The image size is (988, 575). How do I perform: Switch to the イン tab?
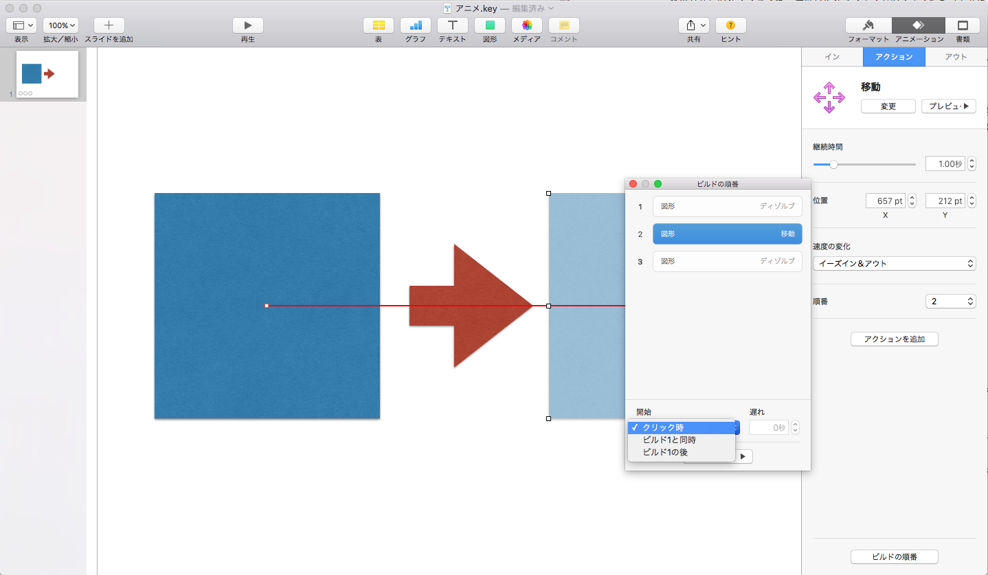(x=831, y=57)
